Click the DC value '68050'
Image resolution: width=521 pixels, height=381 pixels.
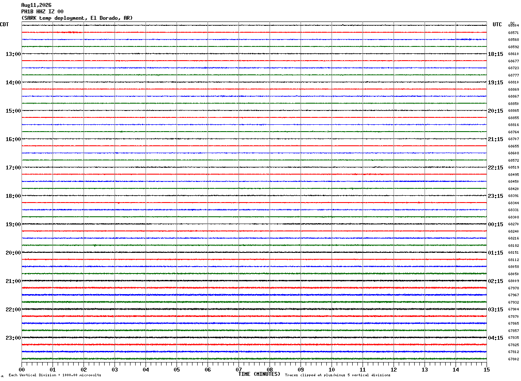(514, 274)
